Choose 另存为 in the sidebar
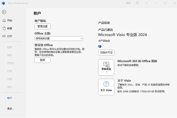The height and width of the screenshot is (118, 177). click(x=11, y=63)
